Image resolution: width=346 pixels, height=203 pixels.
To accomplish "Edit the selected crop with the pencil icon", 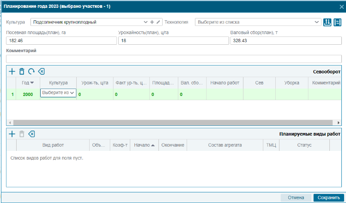I will (x=158, y=22).
